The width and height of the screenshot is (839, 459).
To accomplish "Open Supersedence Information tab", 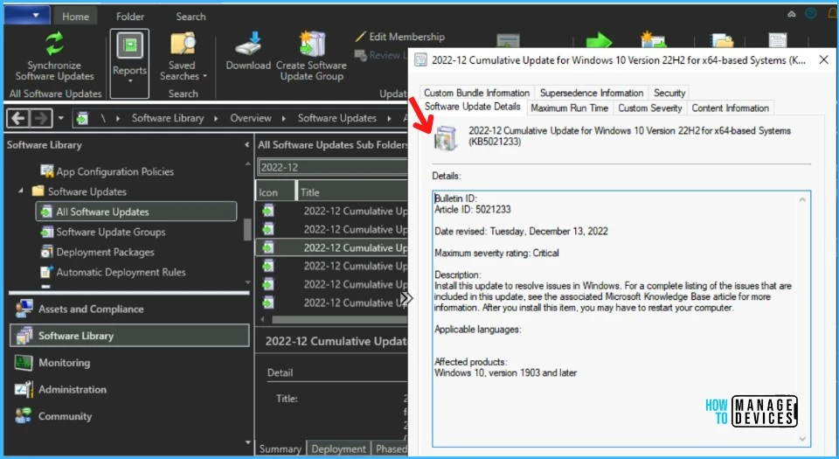I will pos(592,93).
